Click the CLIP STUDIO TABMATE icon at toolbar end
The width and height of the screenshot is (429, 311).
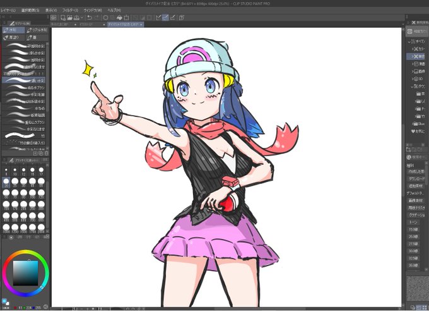click(x=182, y=18)
